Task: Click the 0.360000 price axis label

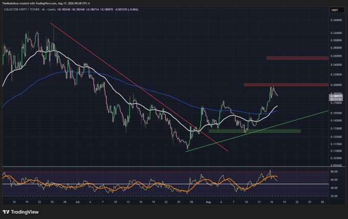Action: click(x=336, y=20)
